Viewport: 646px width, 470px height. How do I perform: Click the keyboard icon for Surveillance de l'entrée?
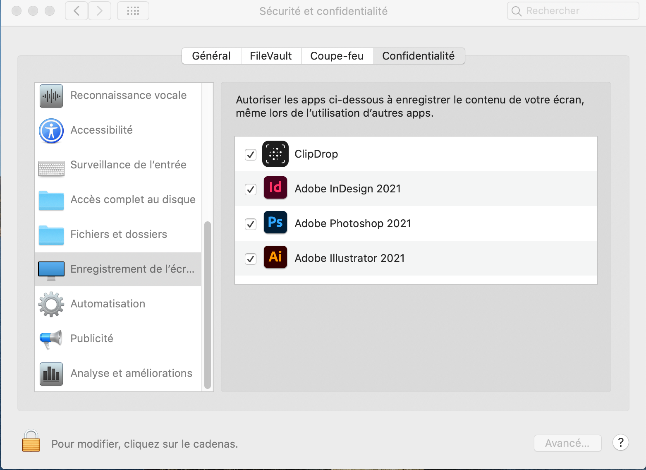(51, 169)
